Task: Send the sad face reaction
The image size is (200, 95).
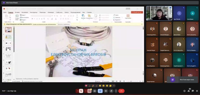Action: (x=107, y=86)
